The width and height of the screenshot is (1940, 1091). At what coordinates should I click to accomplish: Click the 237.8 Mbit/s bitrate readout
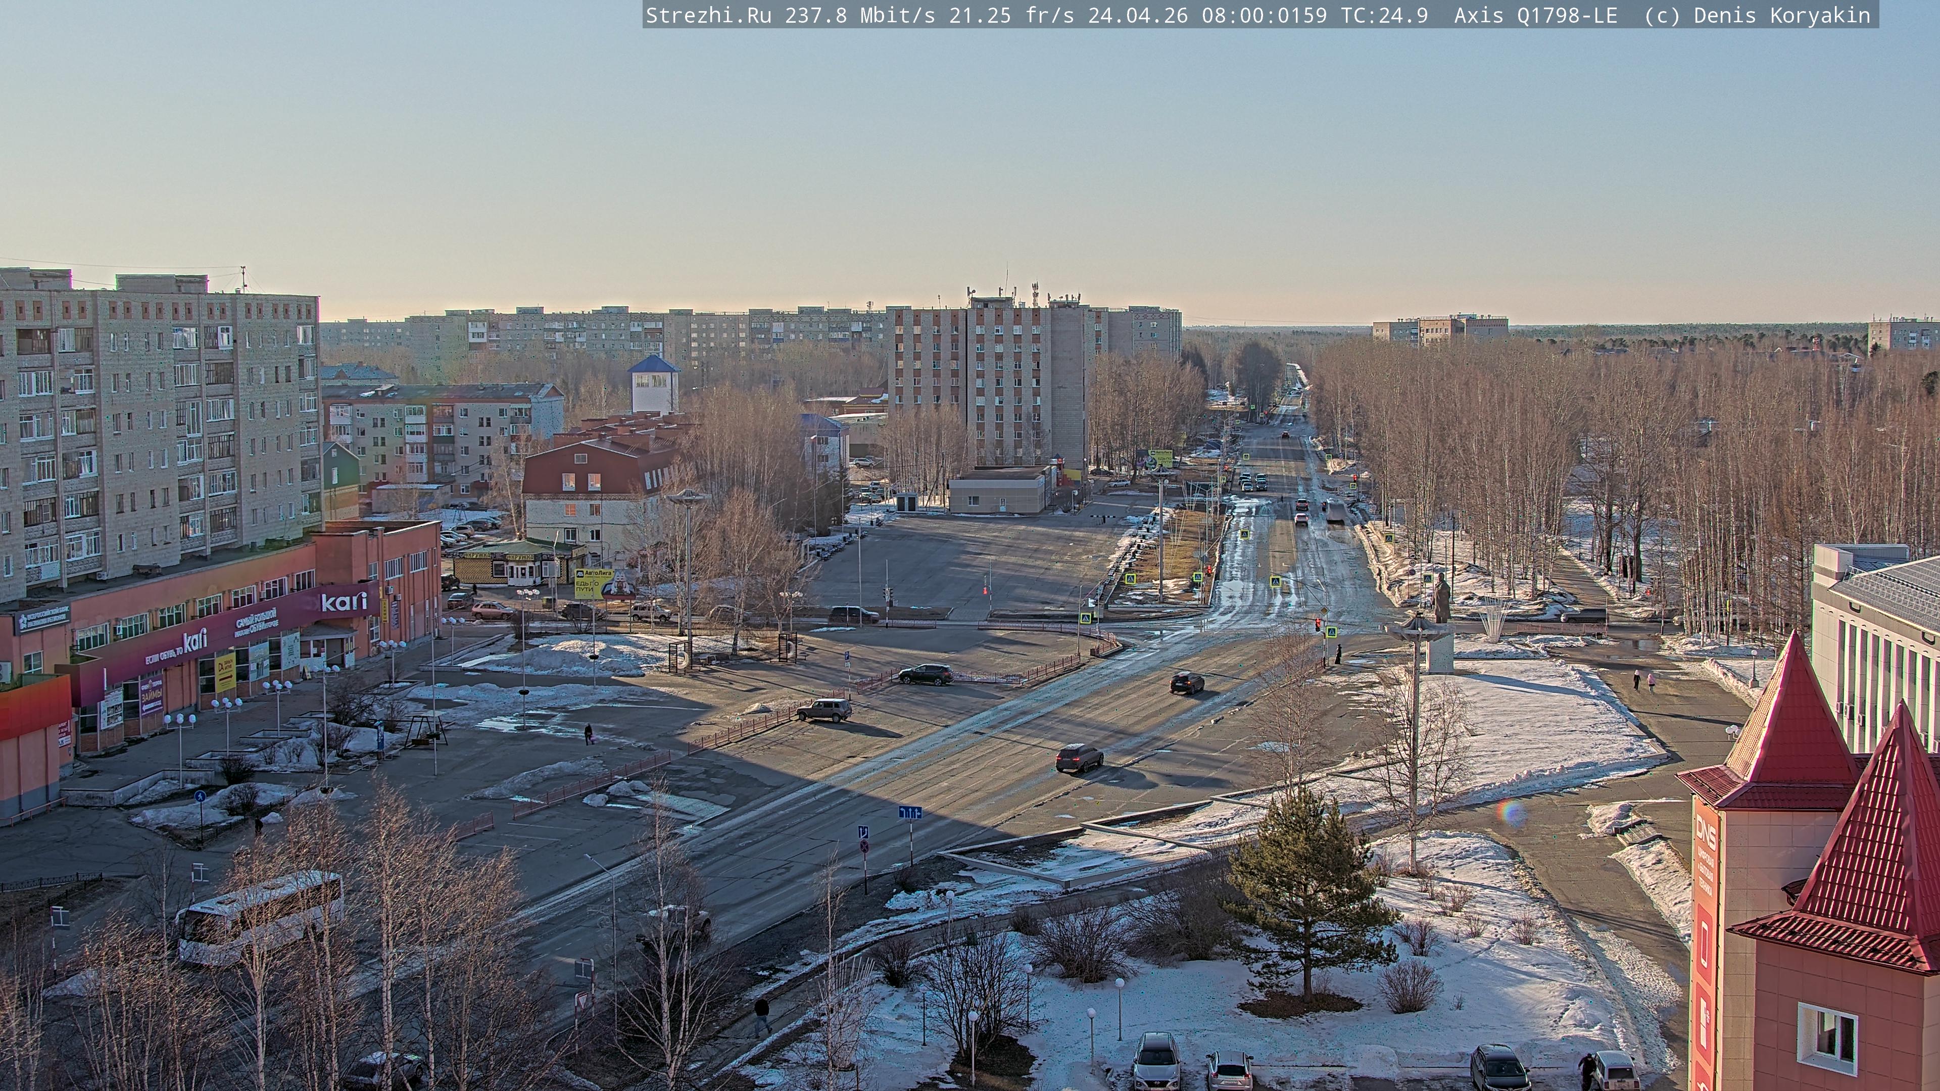[x=860, y=15]
